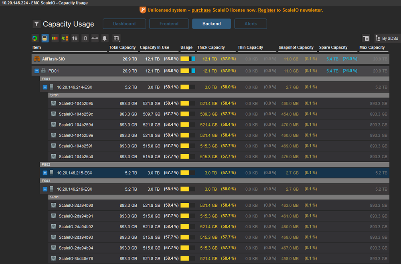Screen dimensions: 401x264
Task: Click the device icon of ScaleIO-2da94b92
Action: (x=53, y=227)
